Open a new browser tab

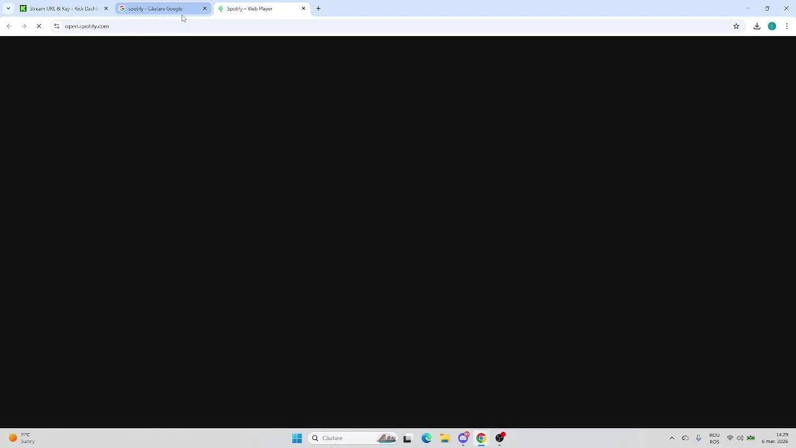318,9
